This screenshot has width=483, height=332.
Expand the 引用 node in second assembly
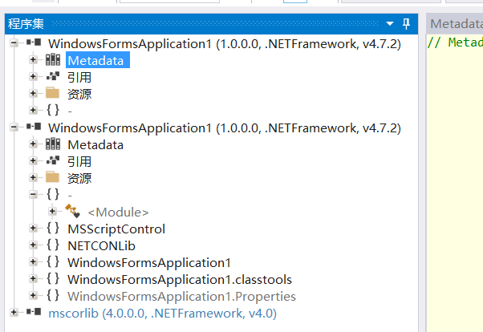[33, 161]
